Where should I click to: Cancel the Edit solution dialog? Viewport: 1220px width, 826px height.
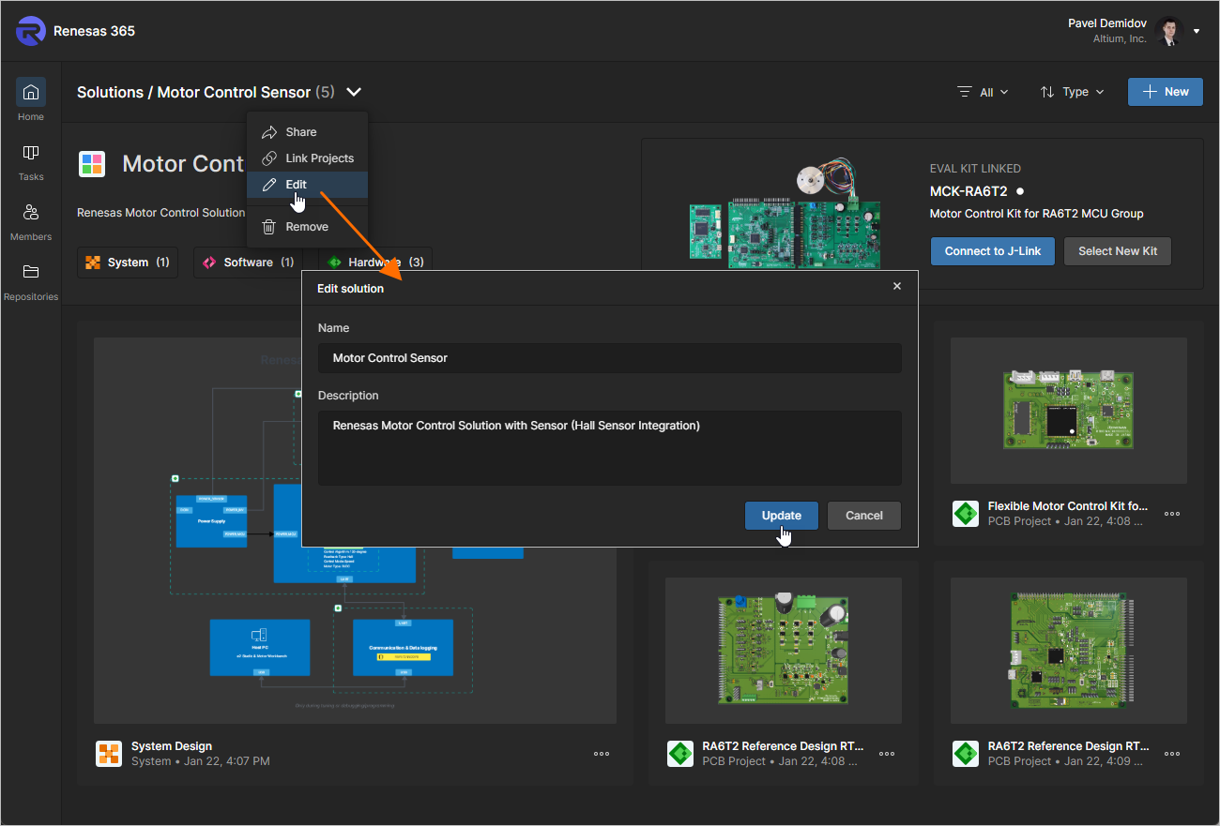point(864,516)
